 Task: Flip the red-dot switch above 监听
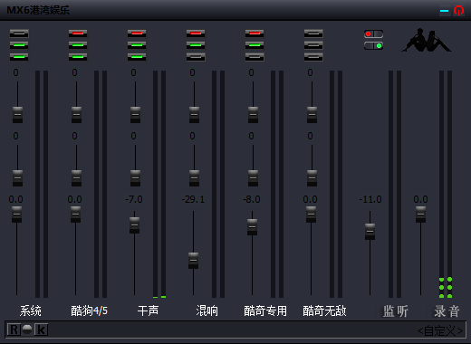click(373, 34)
